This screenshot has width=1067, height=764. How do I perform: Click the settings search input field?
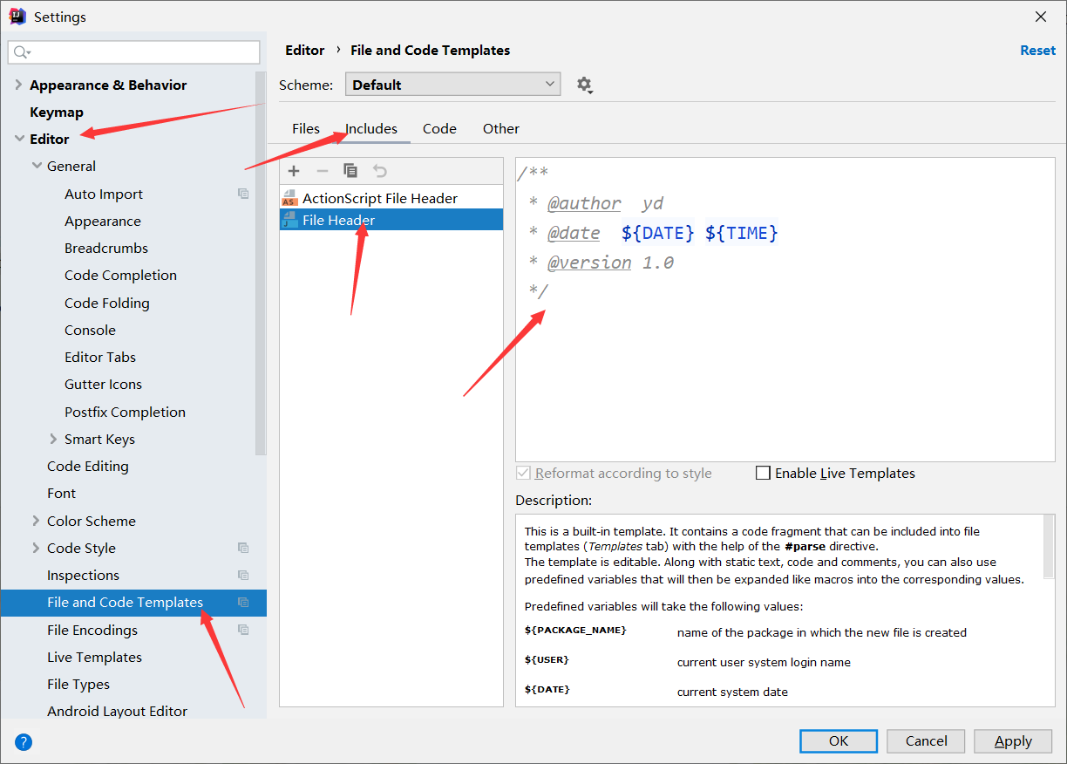point(134,52)
